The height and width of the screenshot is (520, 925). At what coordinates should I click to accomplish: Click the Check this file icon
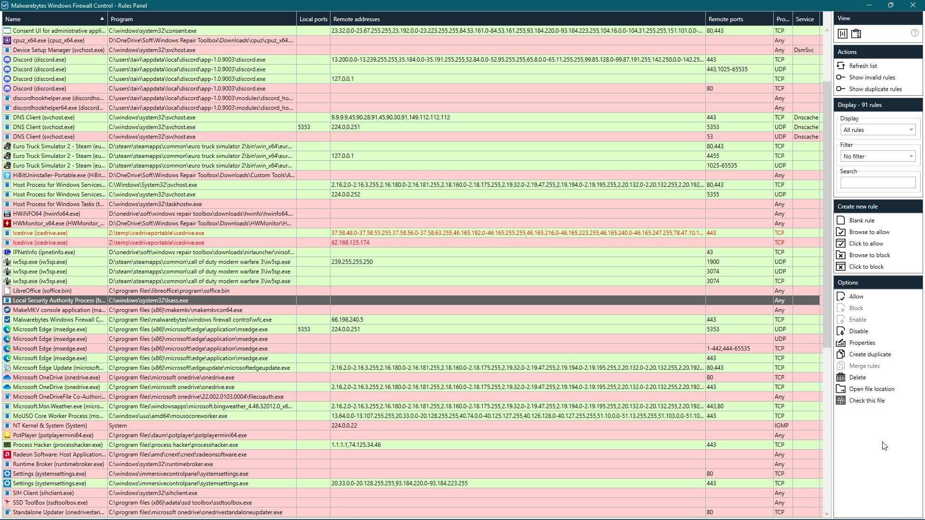coord(841,401)
